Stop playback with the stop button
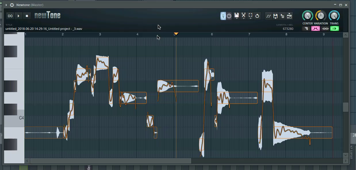The width and height of the screenshot is (356, 170). coord(27,16)
